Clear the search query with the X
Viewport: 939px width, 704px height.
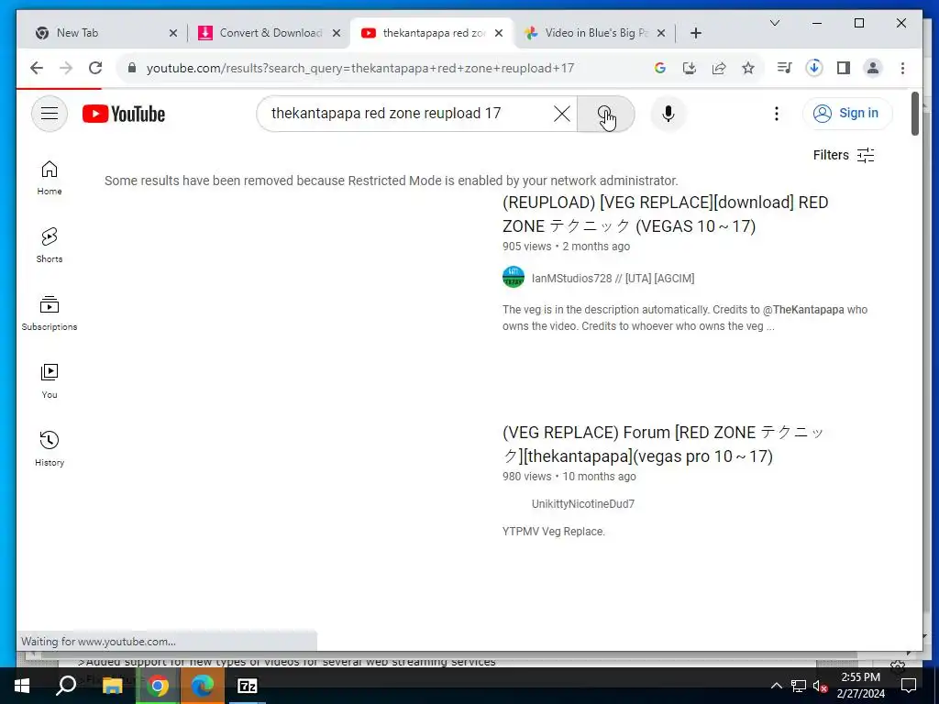(x=561, y=113)
